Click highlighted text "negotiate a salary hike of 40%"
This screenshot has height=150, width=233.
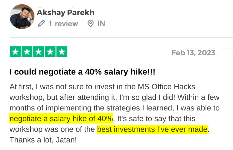coord(61,118)
